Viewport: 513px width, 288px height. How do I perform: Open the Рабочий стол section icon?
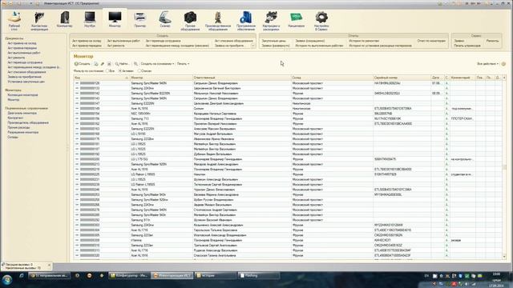click(x=14, y=21)
